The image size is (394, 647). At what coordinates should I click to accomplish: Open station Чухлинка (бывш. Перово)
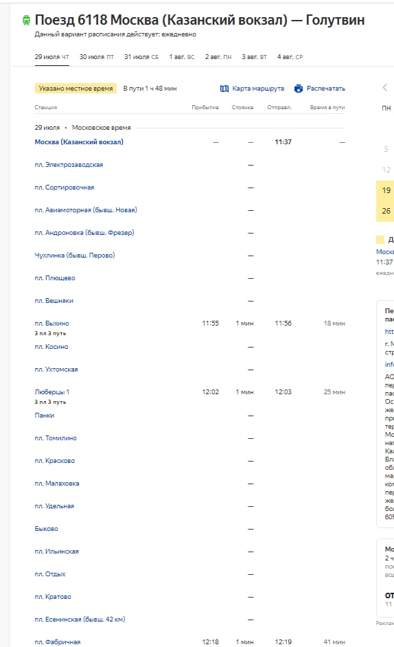click(x=75, y=256)
